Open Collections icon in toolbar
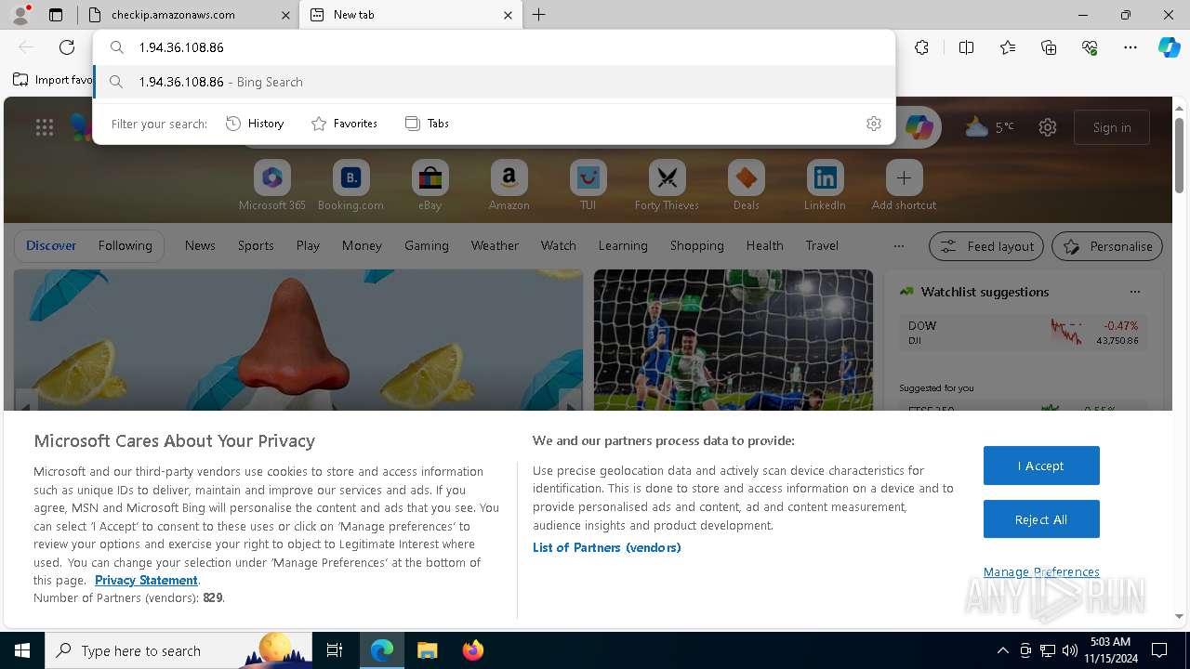This screenshot has width=1190, height=669. (1049, 47)
